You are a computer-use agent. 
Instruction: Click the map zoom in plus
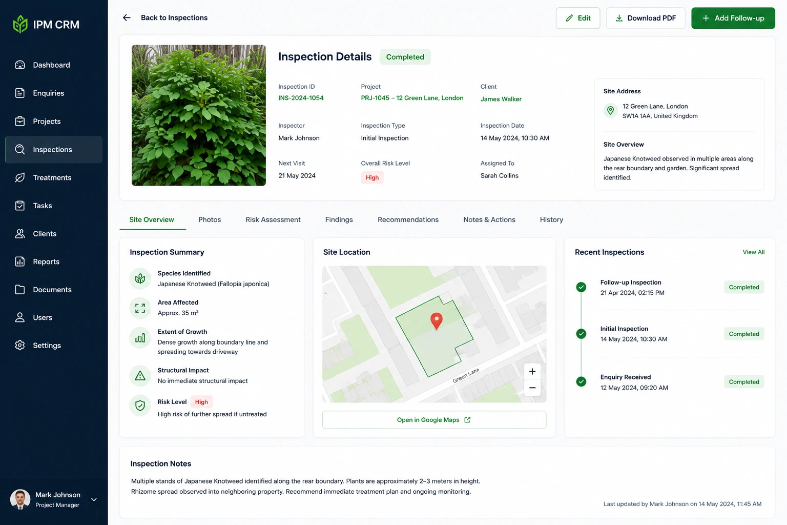pyautogui.click(x=532, y=371)
